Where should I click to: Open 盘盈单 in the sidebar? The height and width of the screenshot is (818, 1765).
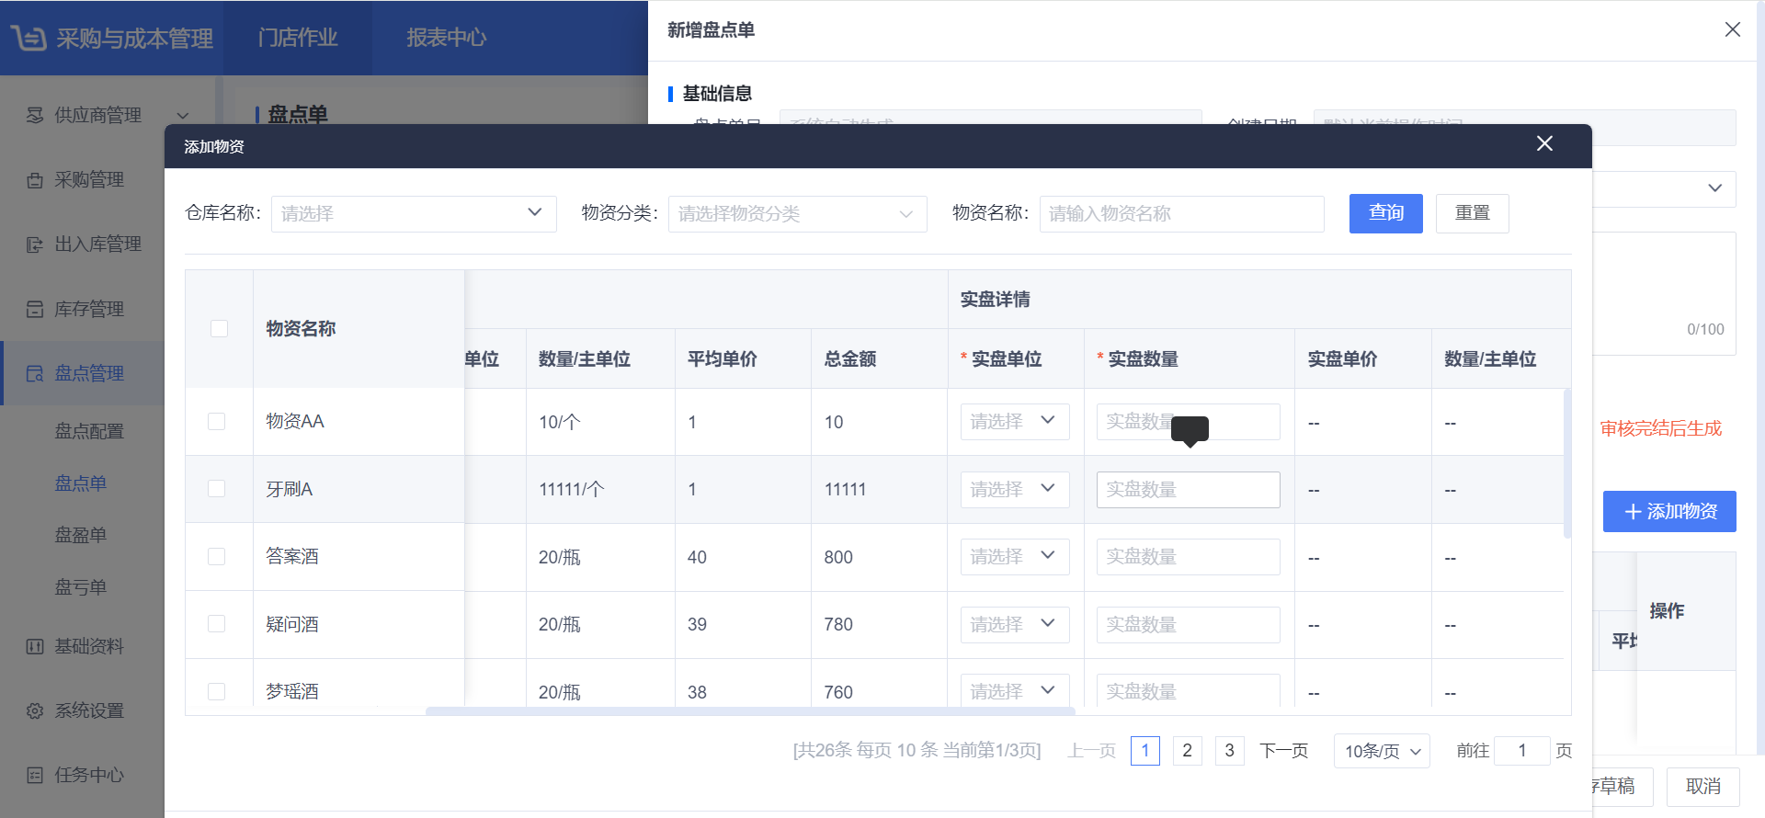[81, 535]
